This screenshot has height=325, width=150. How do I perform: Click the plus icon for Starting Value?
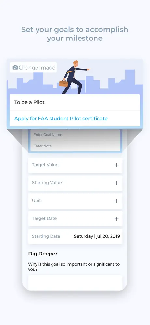tap(117, 183)
